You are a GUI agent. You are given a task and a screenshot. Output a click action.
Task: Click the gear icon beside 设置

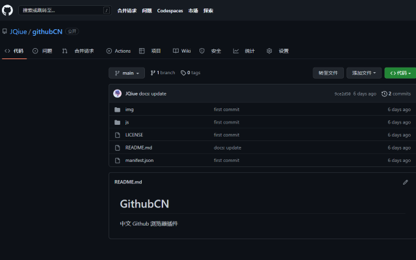click(269, 51)
